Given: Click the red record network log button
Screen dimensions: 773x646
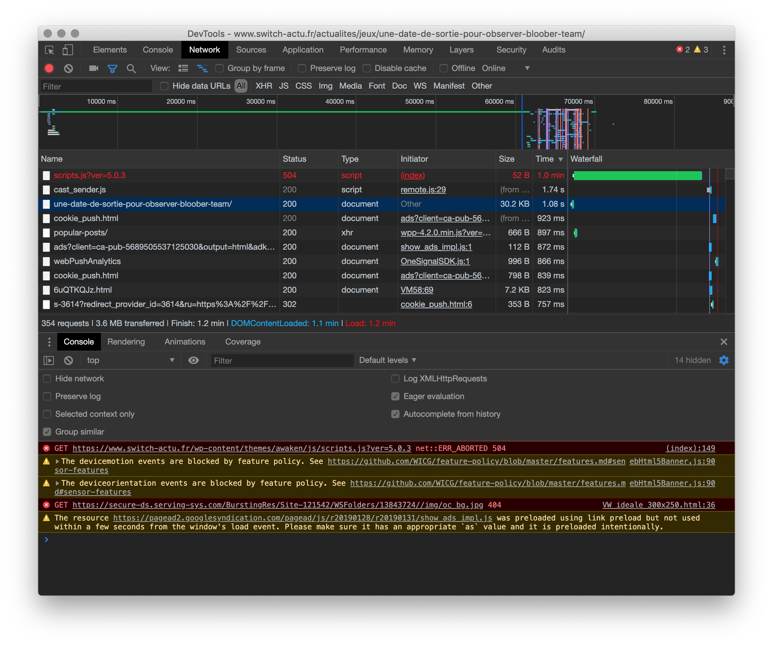Looking at the screenshot, I should (49, 69).
